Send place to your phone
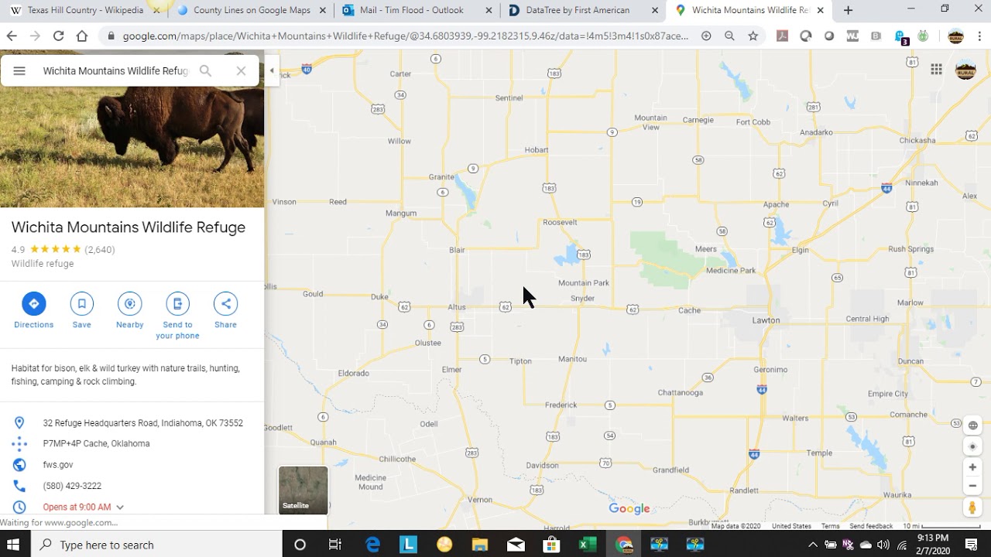 coord(177,316)
